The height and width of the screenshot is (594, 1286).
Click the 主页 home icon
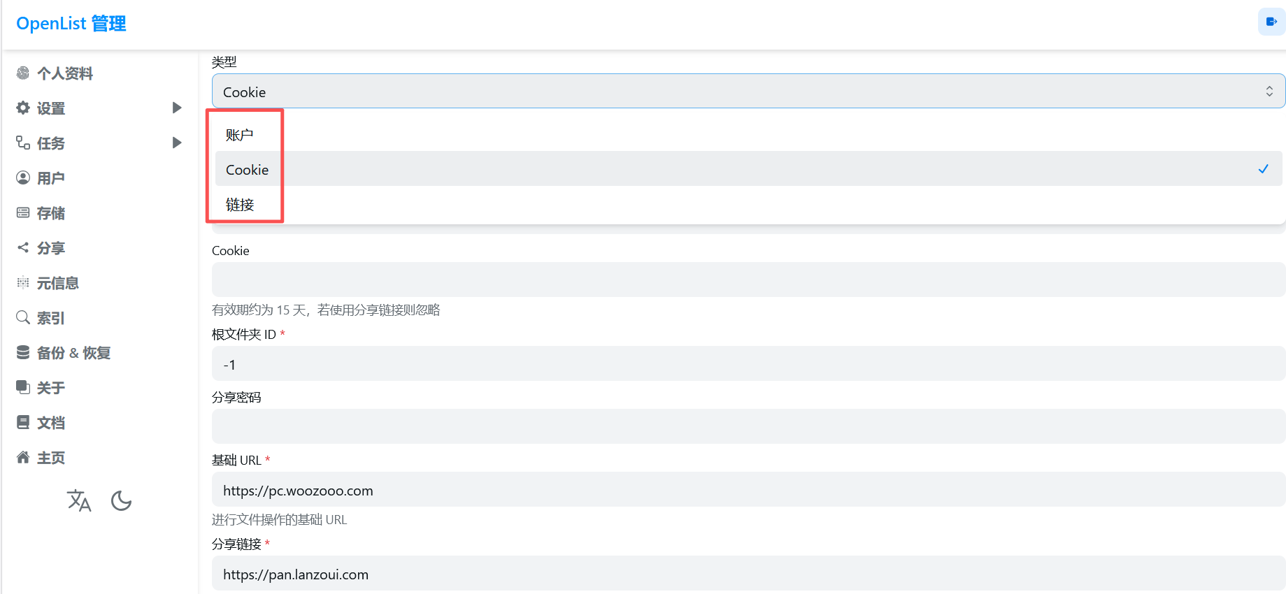23,457
